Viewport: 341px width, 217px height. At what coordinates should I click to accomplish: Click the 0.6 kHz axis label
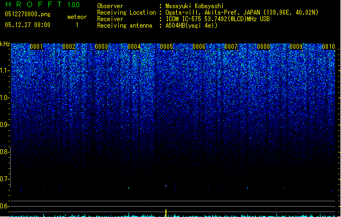[4, 206]
